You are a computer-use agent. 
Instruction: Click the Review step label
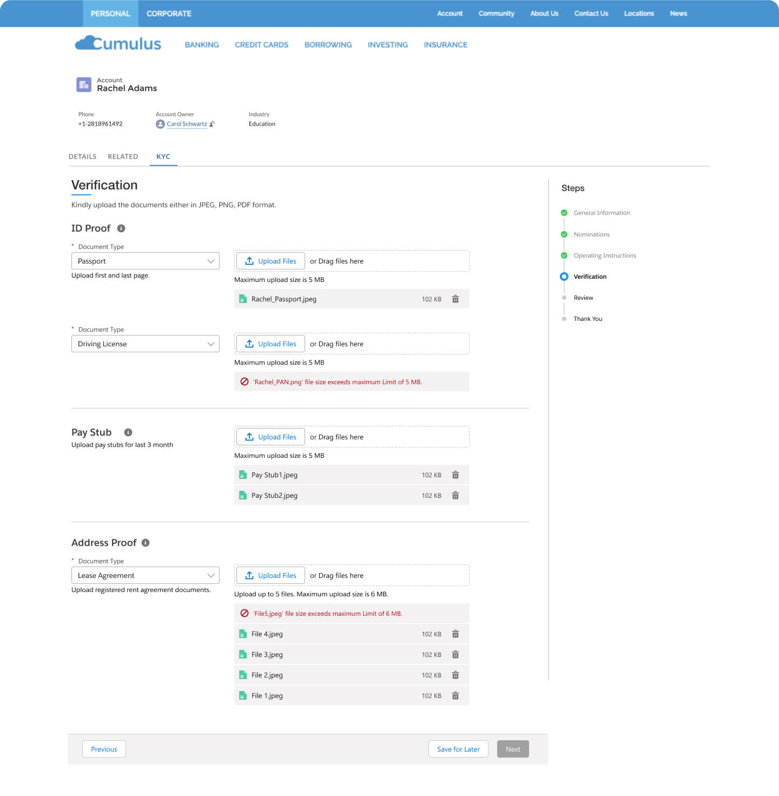point(583,298)
